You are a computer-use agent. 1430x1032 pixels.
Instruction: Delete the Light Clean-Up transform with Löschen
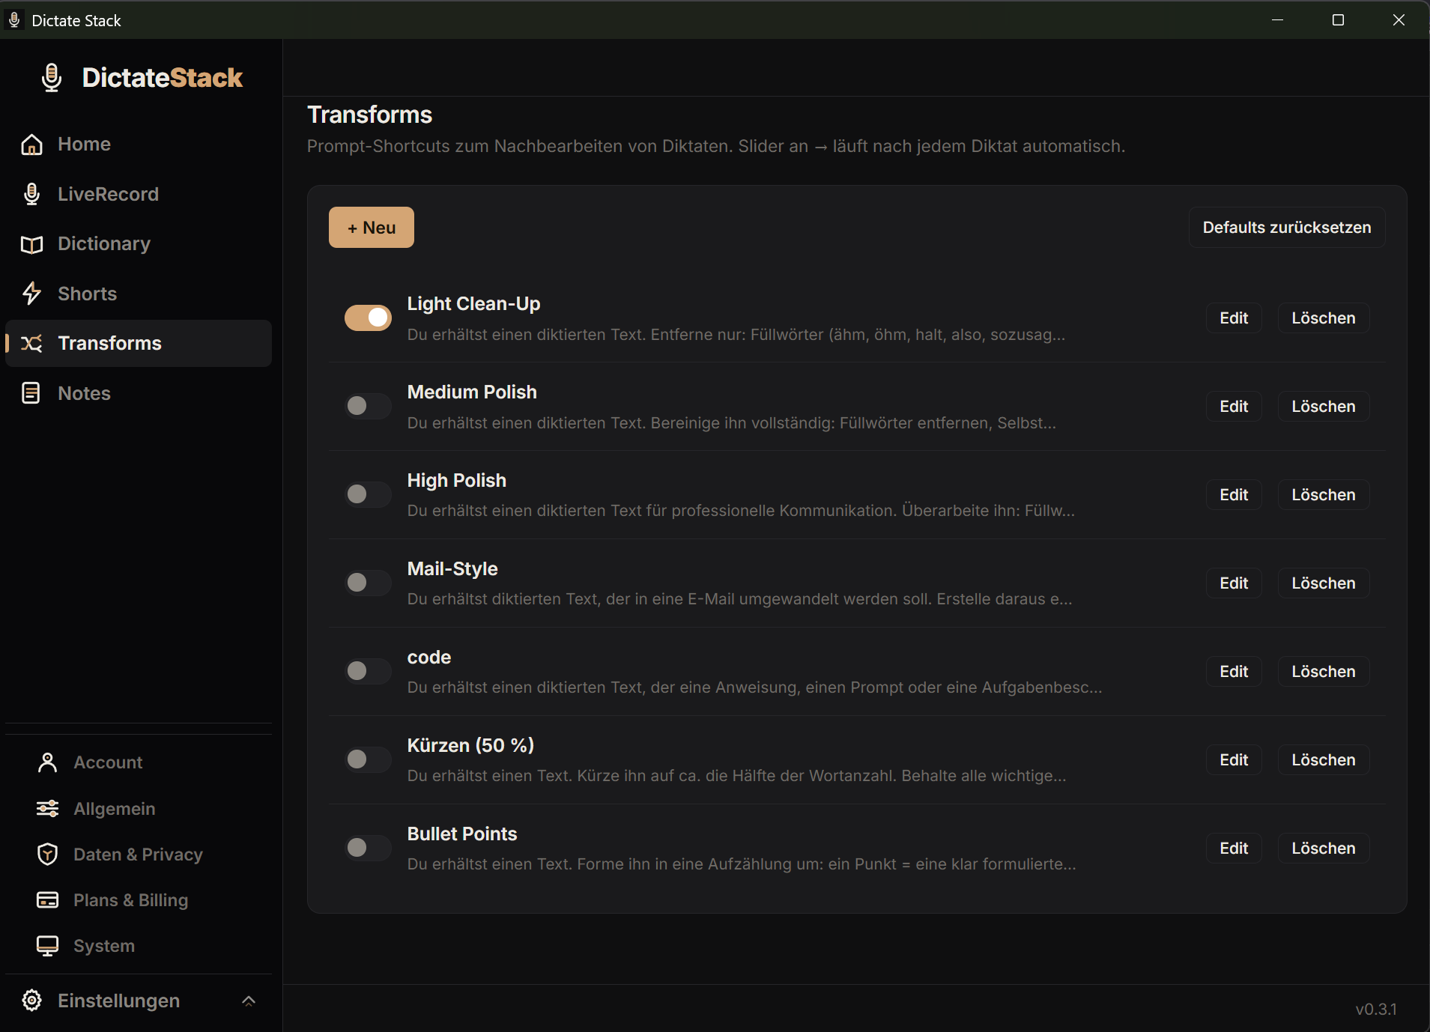(x=1324, y=318)
